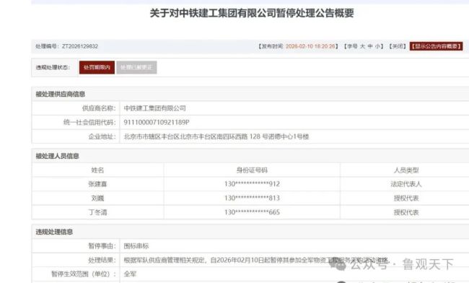
Task: Click the 被处理供应商信息 section header
Action: [x=61, y=95]
